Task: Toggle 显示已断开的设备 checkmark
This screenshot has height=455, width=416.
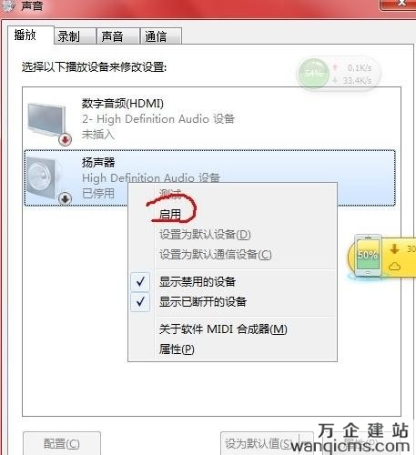Action: click(140, 302)
